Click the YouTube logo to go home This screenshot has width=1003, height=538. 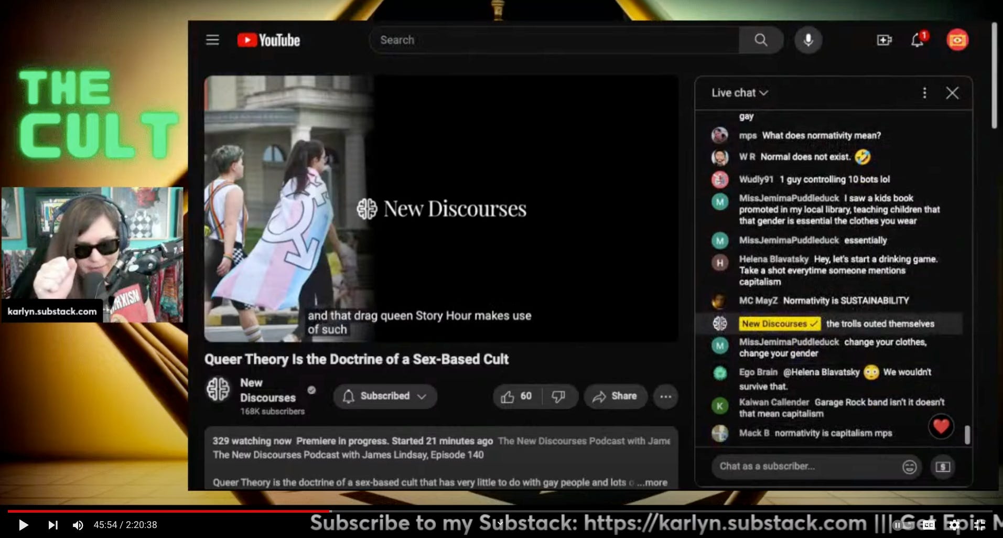click(268, 40)
